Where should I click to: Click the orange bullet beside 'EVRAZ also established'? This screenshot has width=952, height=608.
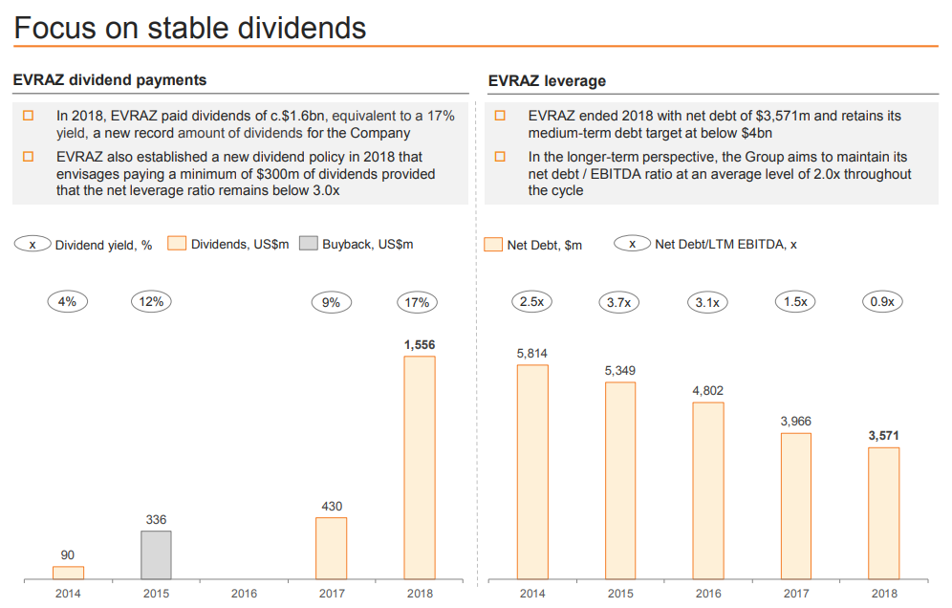coord(28,157)
